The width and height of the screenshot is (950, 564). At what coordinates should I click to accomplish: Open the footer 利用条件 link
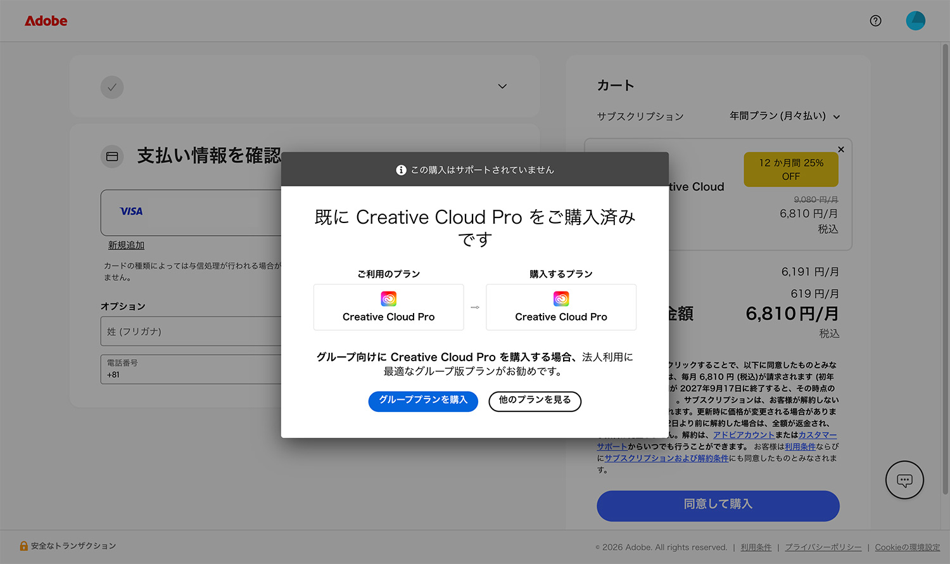pos(756,548)
